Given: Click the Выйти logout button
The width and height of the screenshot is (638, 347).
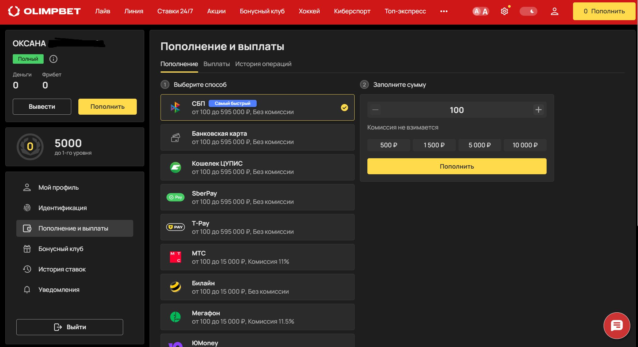Looking at the screenshot, I should [70, 327].
